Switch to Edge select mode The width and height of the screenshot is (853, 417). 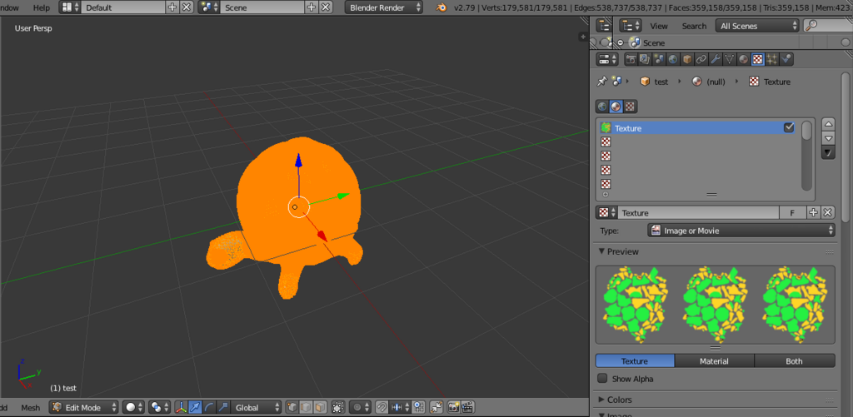pyautogui.click(x=307, y=407)
